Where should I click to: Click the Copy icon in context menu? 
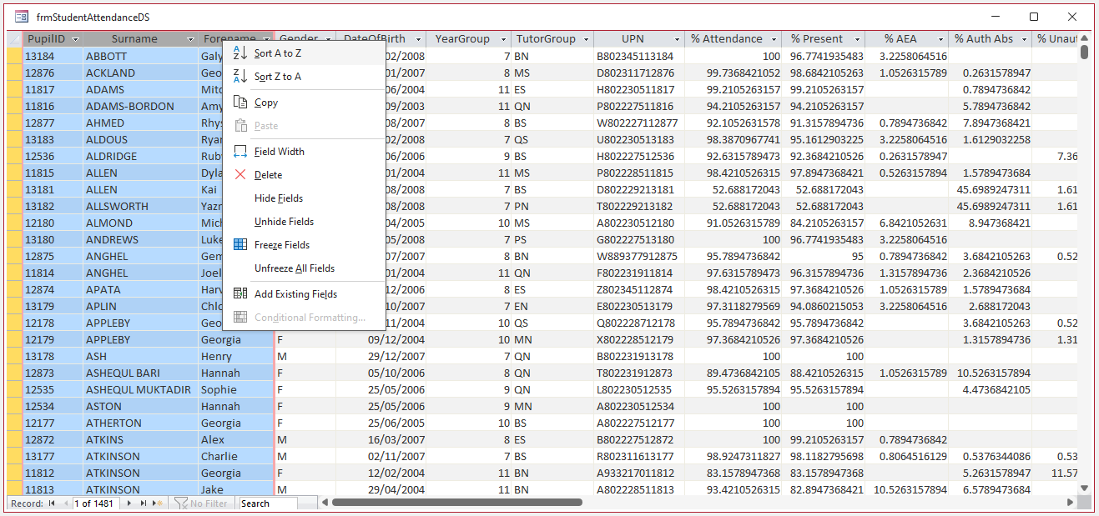240,103
